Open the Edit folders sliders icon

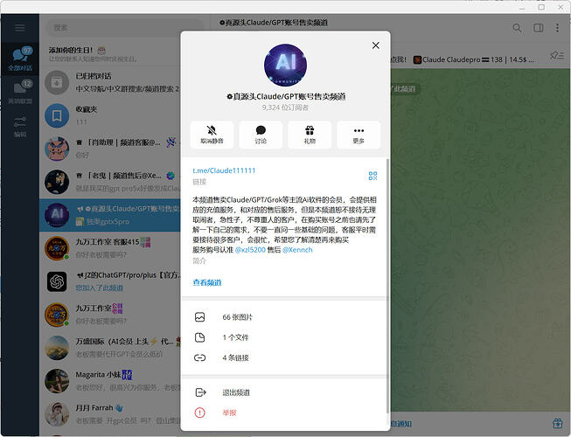pos(19,126)
